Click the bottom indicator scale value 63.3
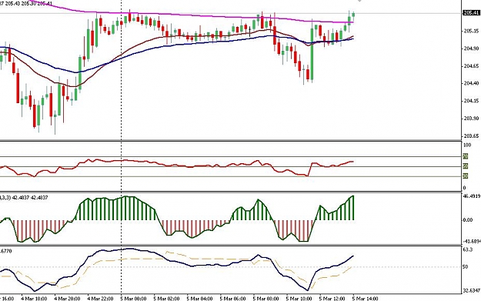The image size is (481, 301). tap(468, 249)
